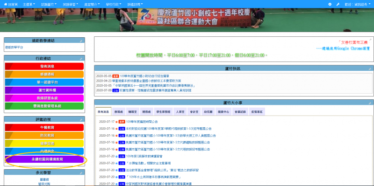Click the red badge on the 2020-05-05 news item
The image size is (374, 186).
coord(115,76)
